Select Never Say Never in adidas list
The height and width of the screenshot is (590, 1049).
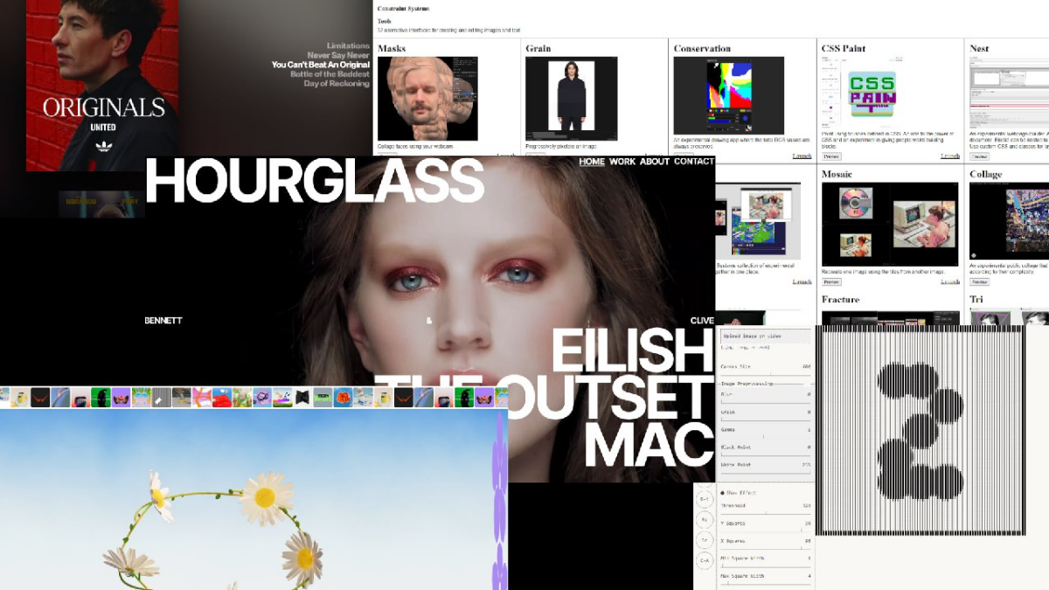pyautogui.click(x=338, y=55)
